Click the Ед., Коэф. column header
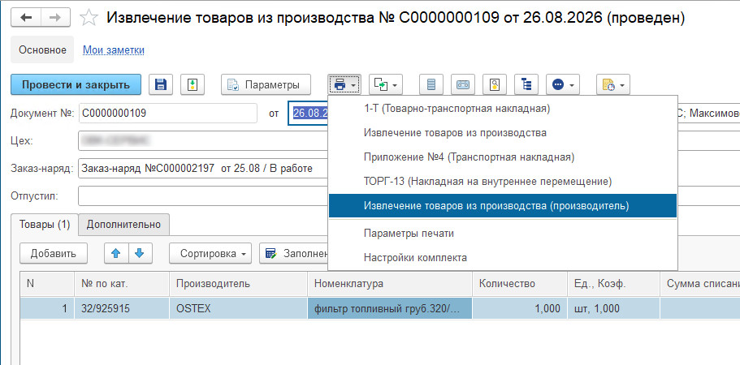Viewport: 740px width, 365px height. coord(613,284)
